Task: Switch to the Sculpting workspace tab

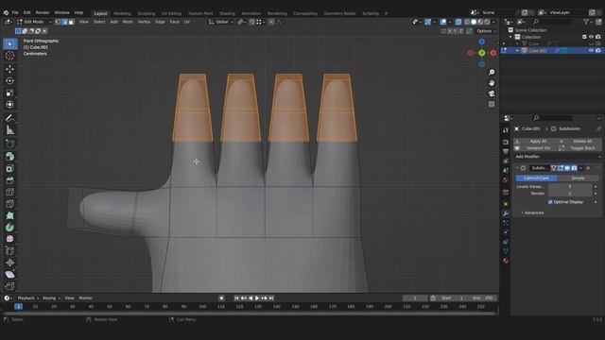Action: 147,13
